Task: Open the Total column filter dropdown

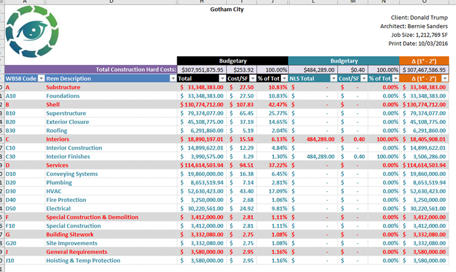Action: 222,78
